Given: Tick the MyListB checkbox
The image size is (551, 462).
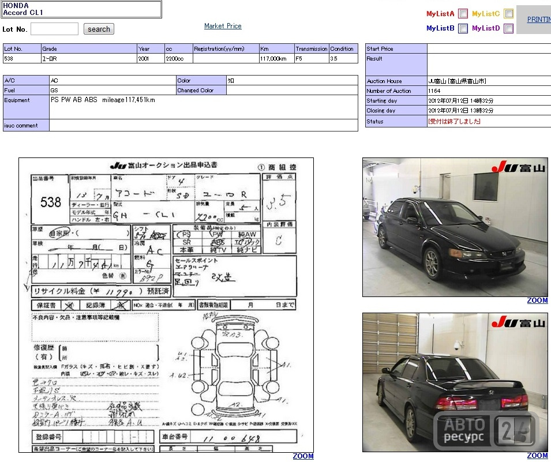Looking at the screenshot, I should coord(463,28).
